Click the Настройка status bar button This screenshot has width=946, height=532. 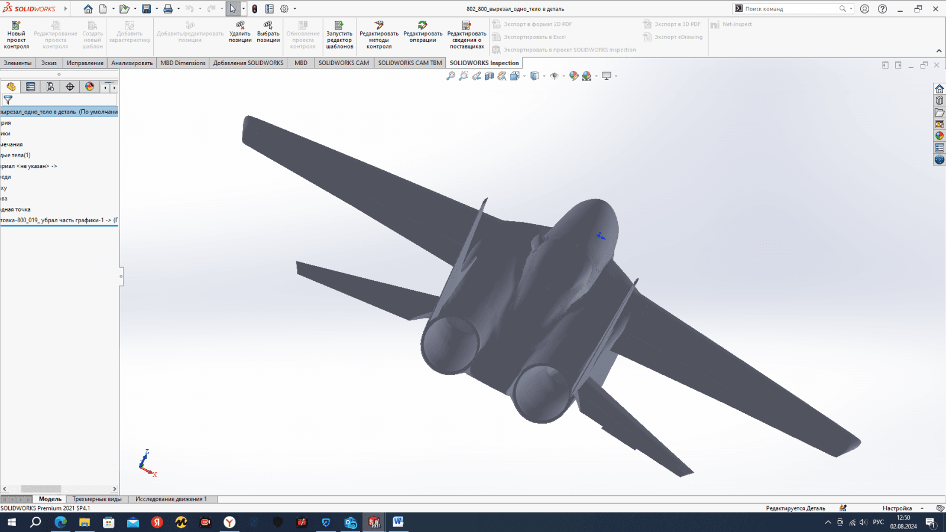click(x=897, y=508)
